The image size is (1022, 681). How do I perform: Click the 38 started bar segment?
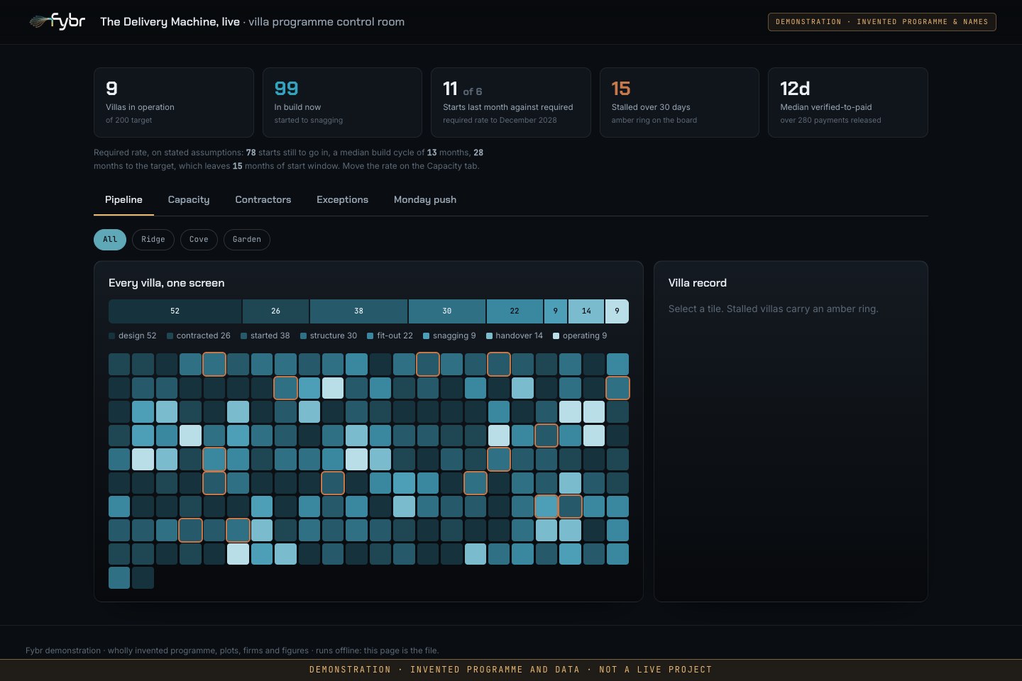pyautogui.click(x=358, y=311)
